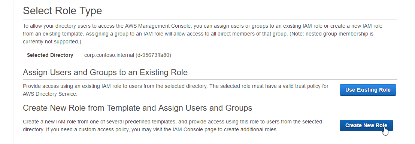Click the divider line under Select Role Type

(x=210, y=19)
